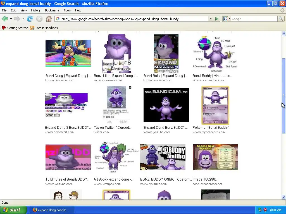Open 'Bonzi Likes Expand Dong.' result title
Screen dimensions: 286x214
pyautogui.click(x=116, y=76)
